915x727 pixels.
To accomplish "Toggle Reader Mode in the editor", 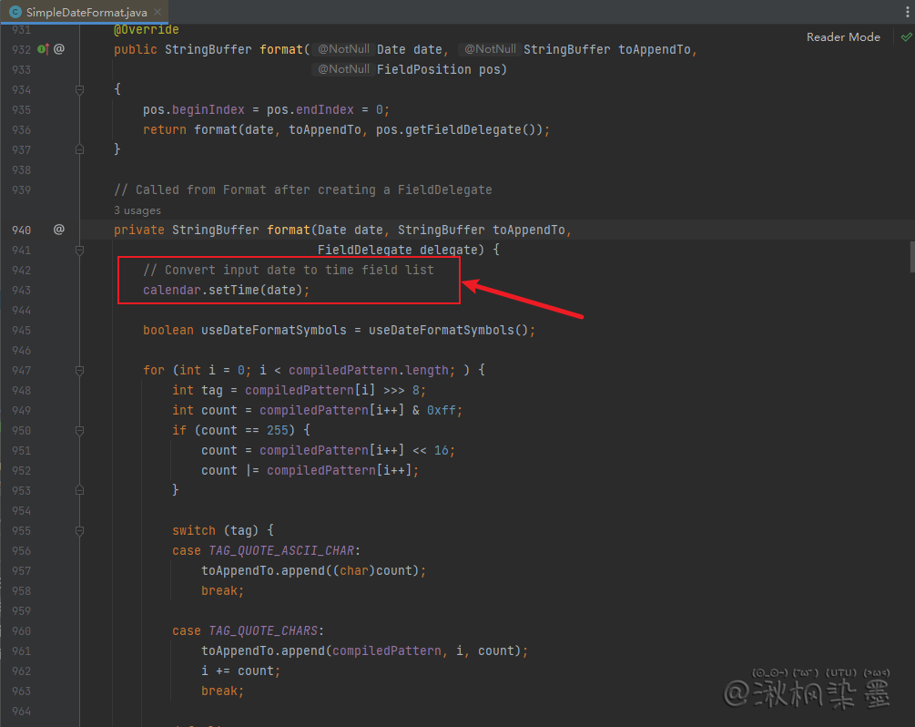I will (843, 37).
